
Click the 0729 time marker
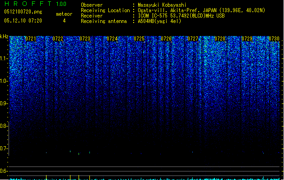coord(247,39)
